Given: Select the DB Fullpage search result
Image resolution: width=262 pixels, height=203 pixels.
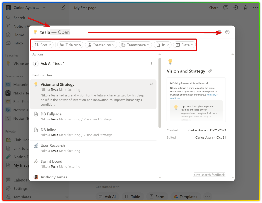Looking at the screenshot, I should click(x=51, y=114).
